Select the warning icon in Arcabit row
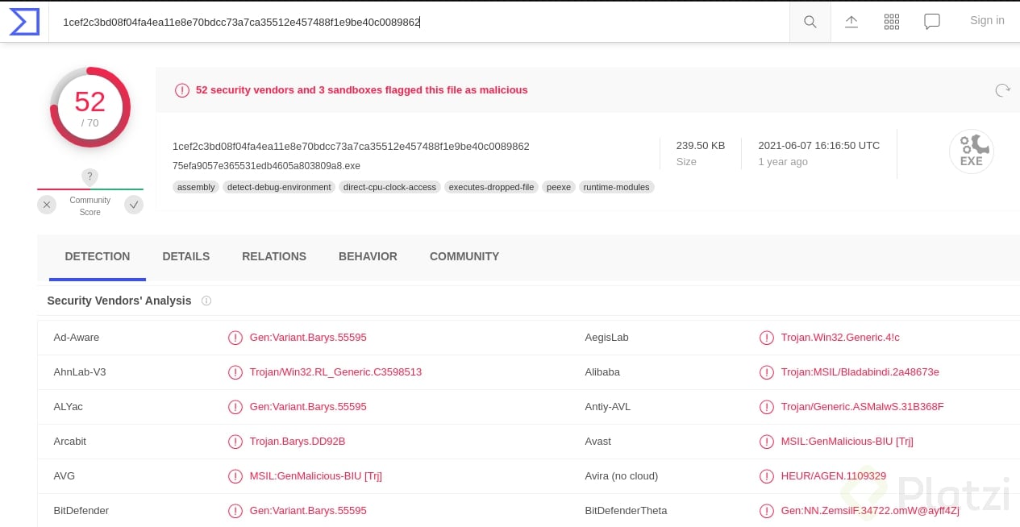 tap(235, 442)
